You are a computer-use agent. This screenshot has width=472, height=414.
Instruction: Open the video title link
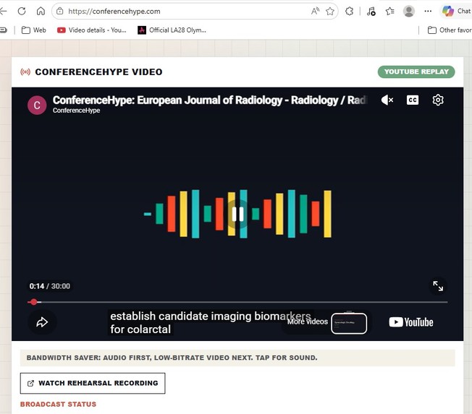210,100
